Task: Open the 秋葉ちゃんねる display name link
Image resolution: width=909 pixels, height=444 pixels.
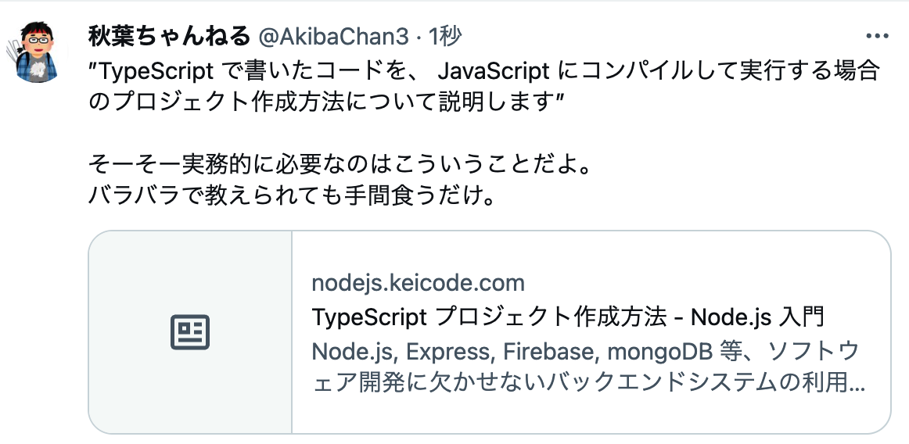Action: tap(169, 36)
